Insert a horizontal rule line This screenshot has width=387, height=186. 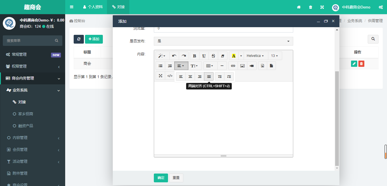click(222, 66)
